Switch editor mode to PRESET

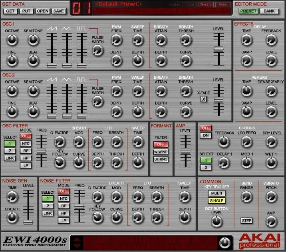248,11
